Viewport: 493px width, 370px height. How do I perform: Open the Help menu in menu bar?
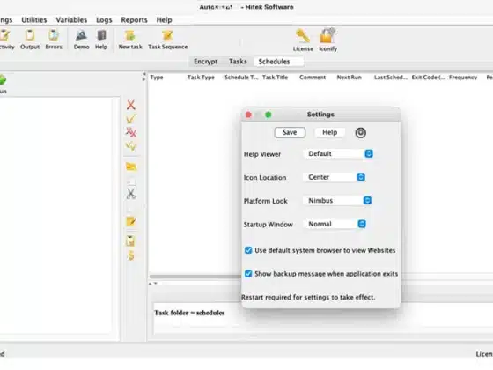click(164, 19)
